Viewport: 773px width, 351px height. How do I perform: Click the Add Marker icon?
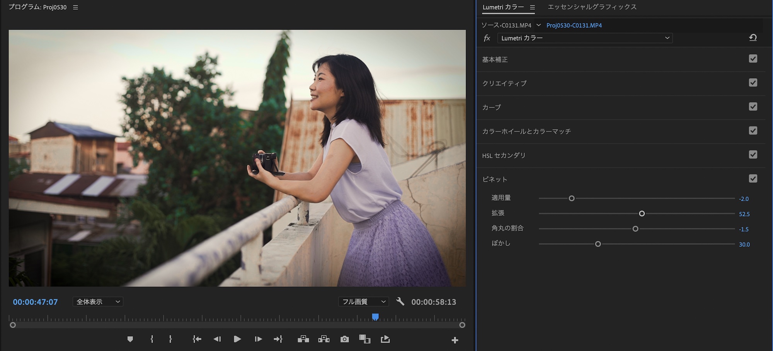coord(130,339)
